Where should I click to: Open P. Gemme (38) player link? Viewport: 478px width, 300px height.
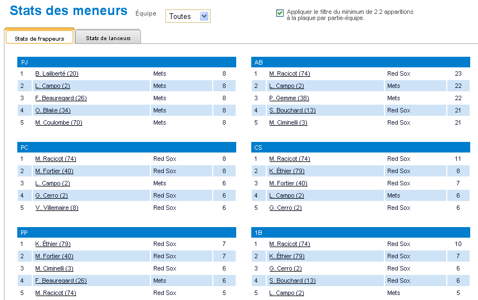coord(289,98)
